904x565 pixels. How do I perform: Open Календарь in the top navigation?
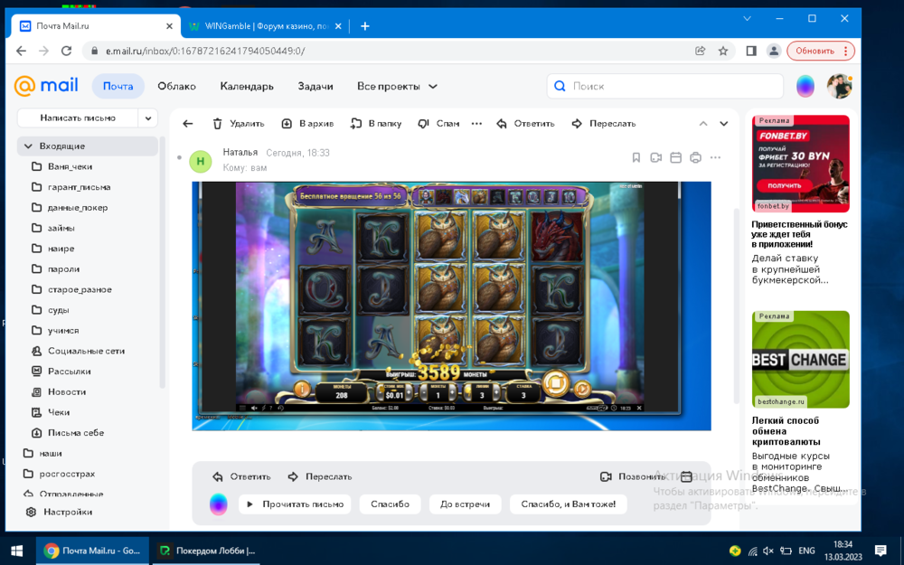click(247, 87)
